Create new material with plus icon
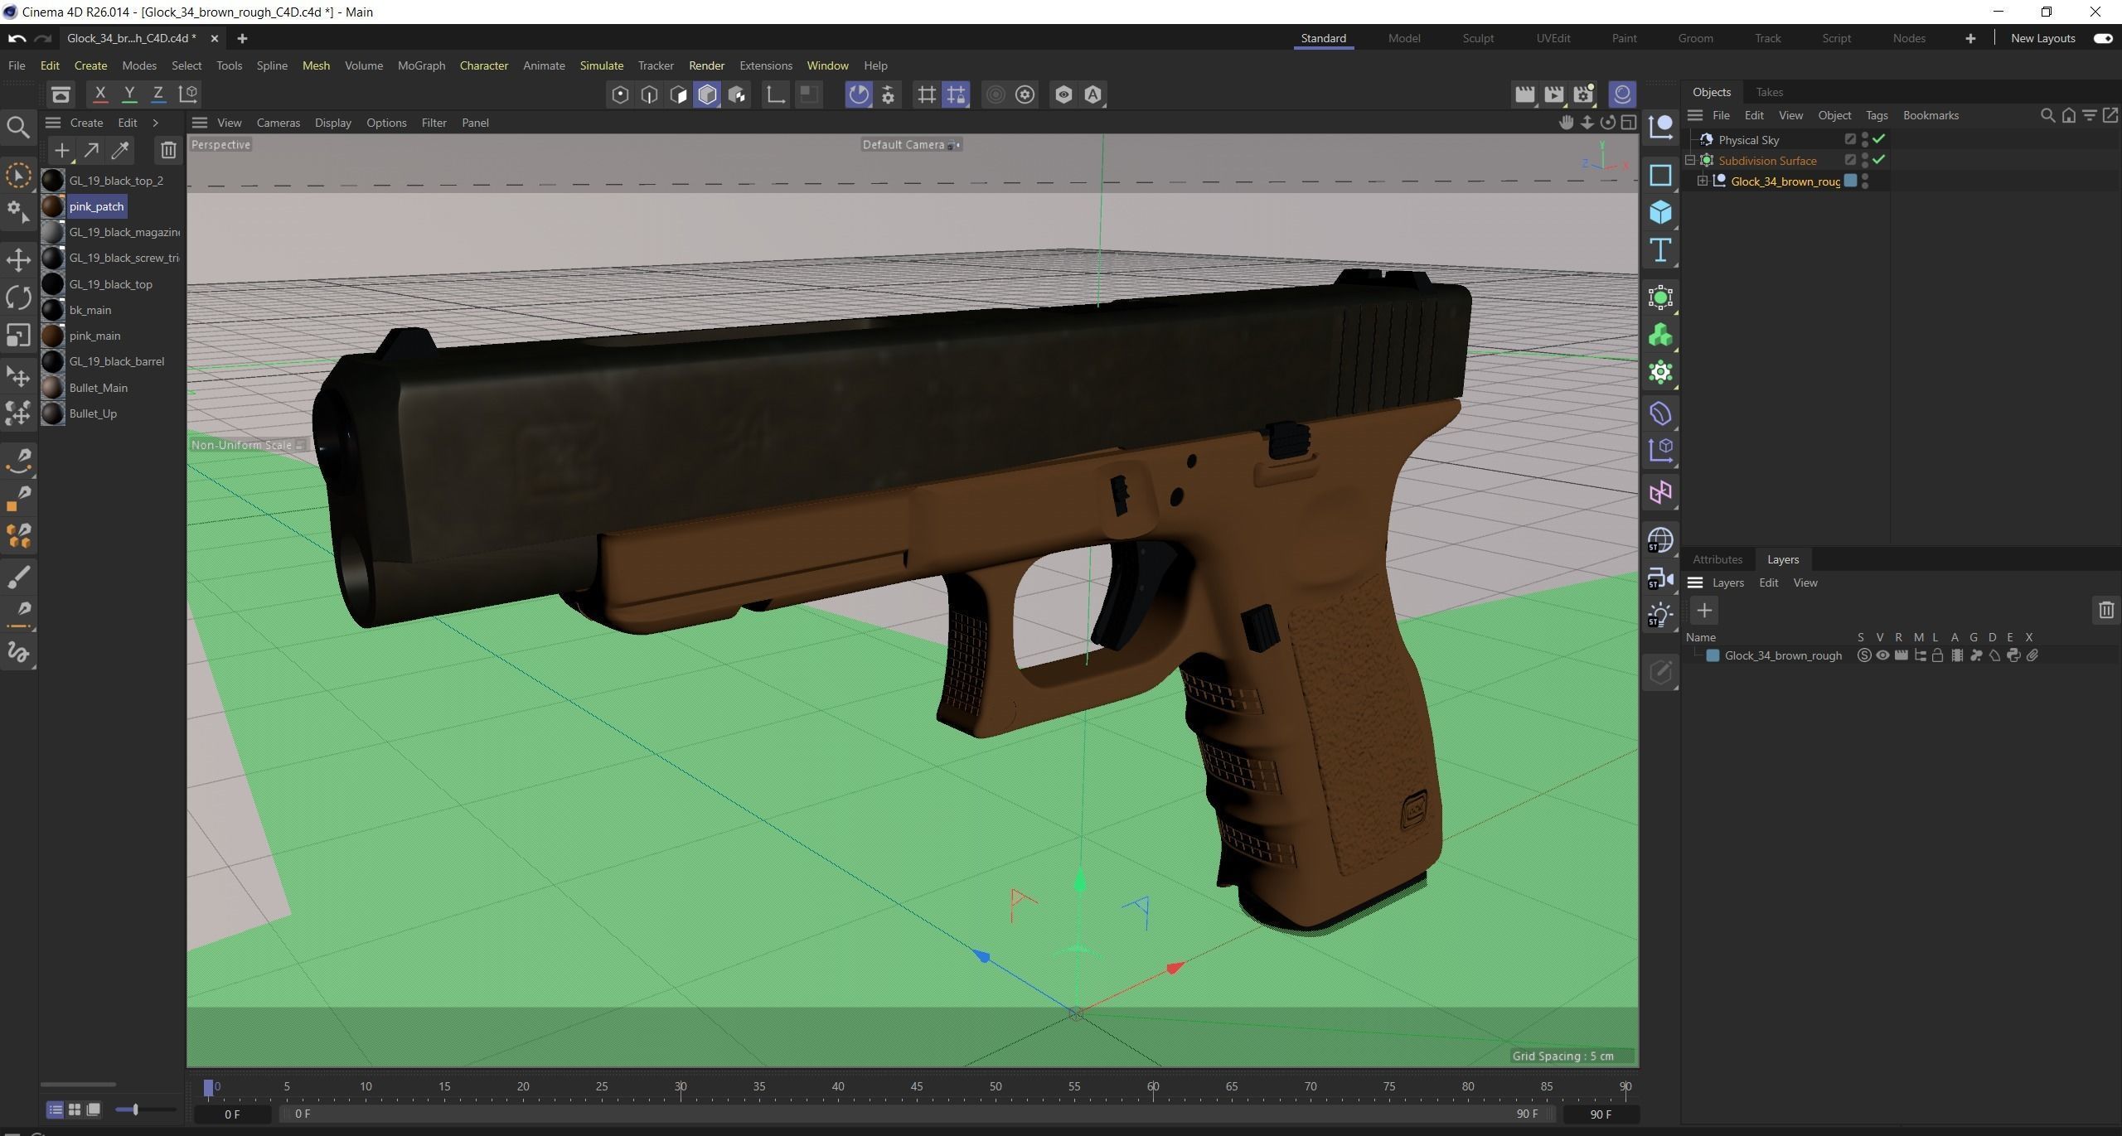The height and width of the screenshot is (1136, 2122). pyautogui.click(x=61, y=150)
